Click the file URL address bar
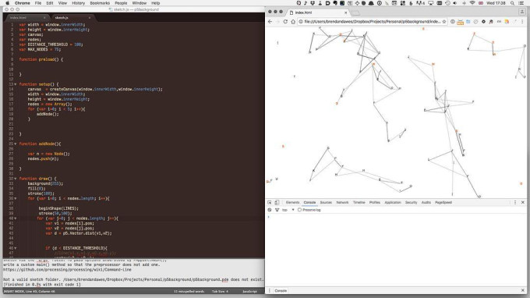 [x=372, y=22]
